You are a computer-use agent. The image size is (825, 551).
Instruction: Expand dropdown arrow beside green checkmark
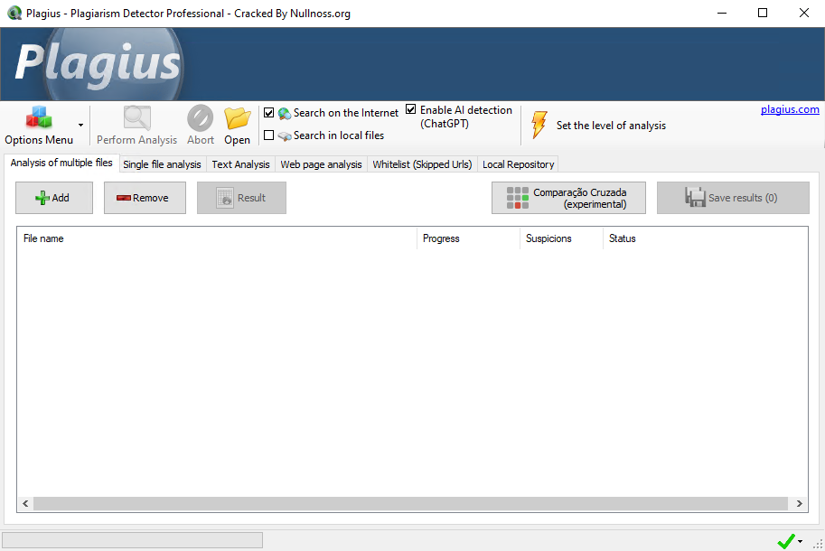[801, 541]
